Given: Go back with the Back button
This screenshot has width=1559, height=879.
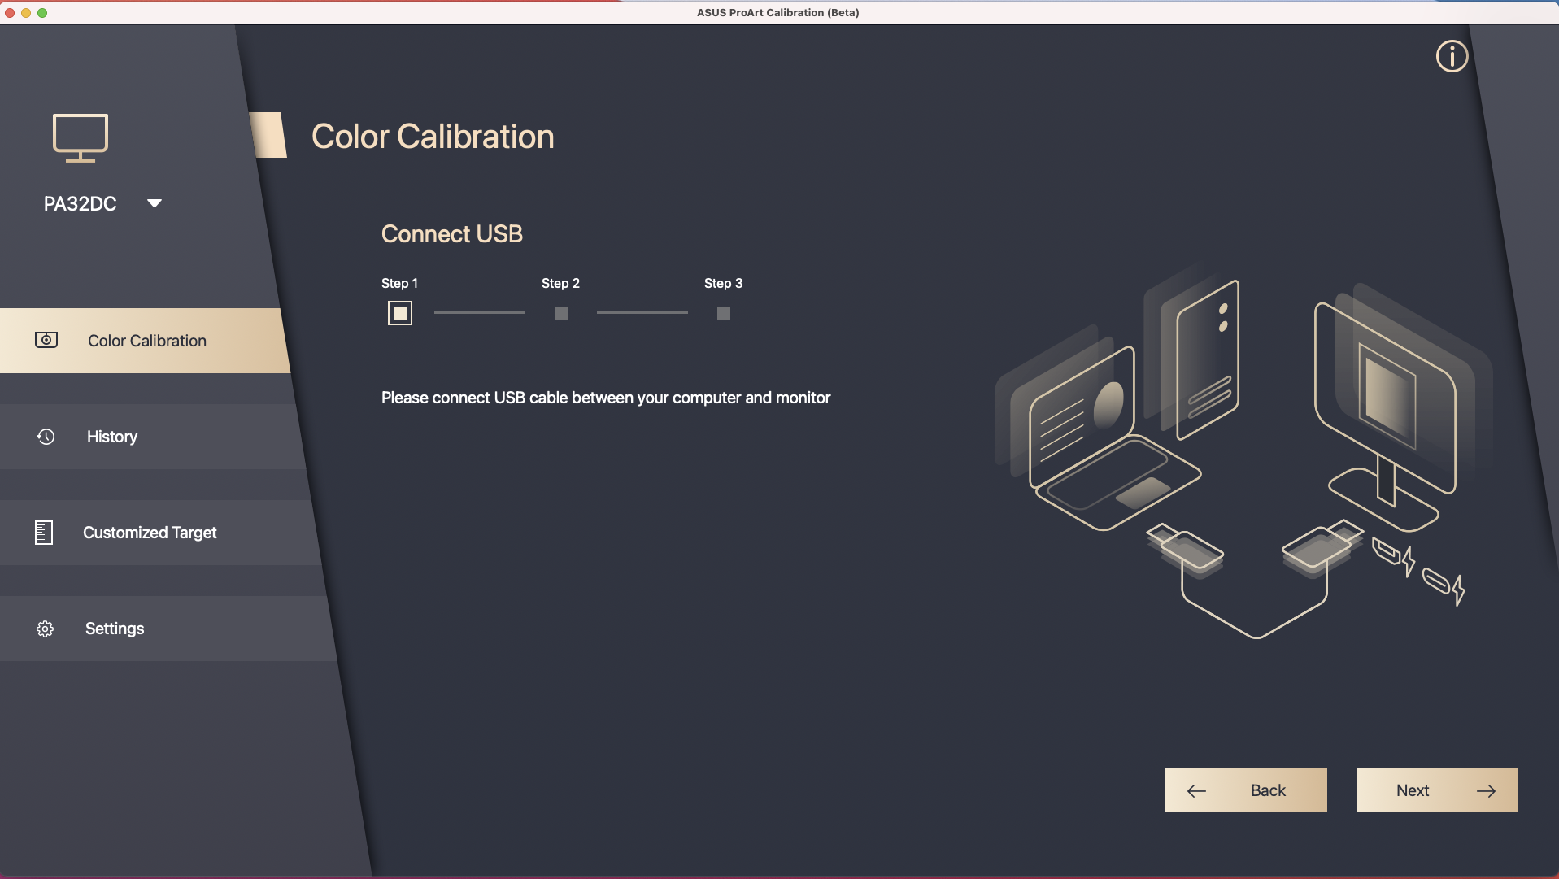Looking at the screenshot, I should click(x=1246, y=790).
